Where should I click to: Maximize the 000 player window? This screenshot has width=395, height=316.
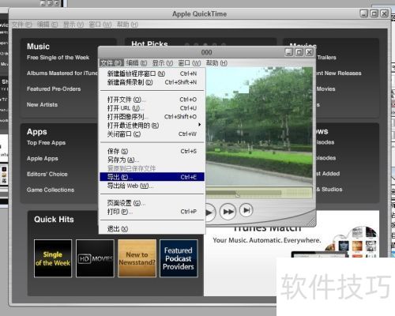click(299, 52)
